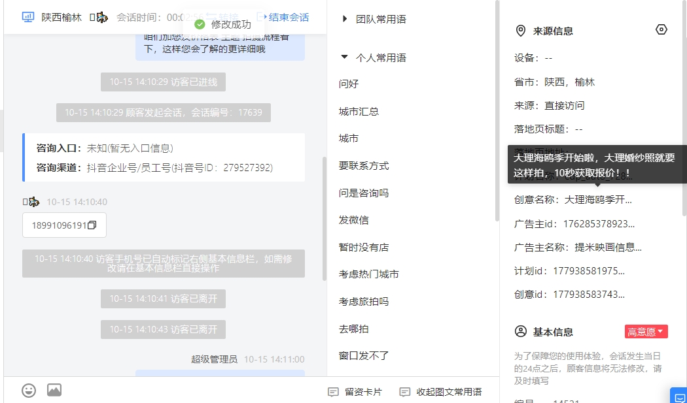
Task: Click the phone number 18991096191 message bubble
Action: point(64,225)
